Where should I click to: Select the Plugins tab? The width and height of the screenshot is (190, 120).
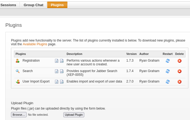coord(57,5)
